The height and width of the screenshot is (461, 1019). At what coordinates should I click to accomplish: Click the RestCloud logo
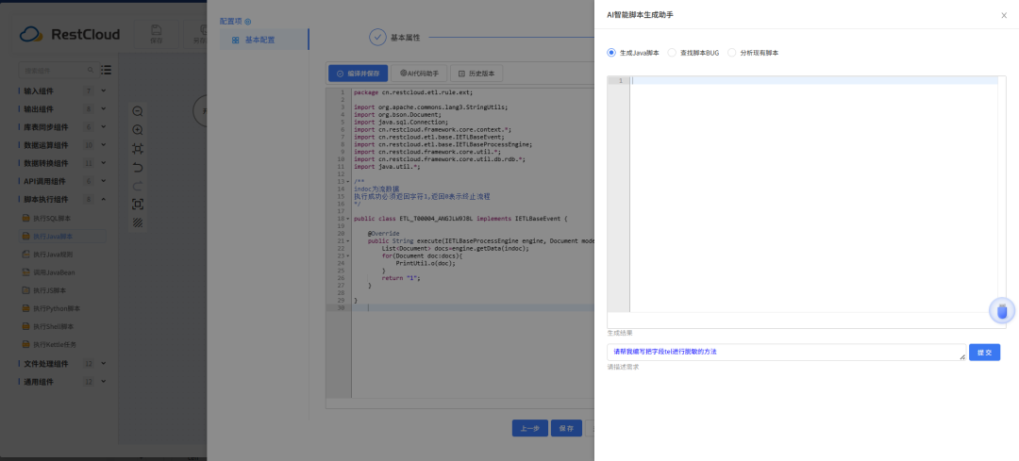point(70,35)
